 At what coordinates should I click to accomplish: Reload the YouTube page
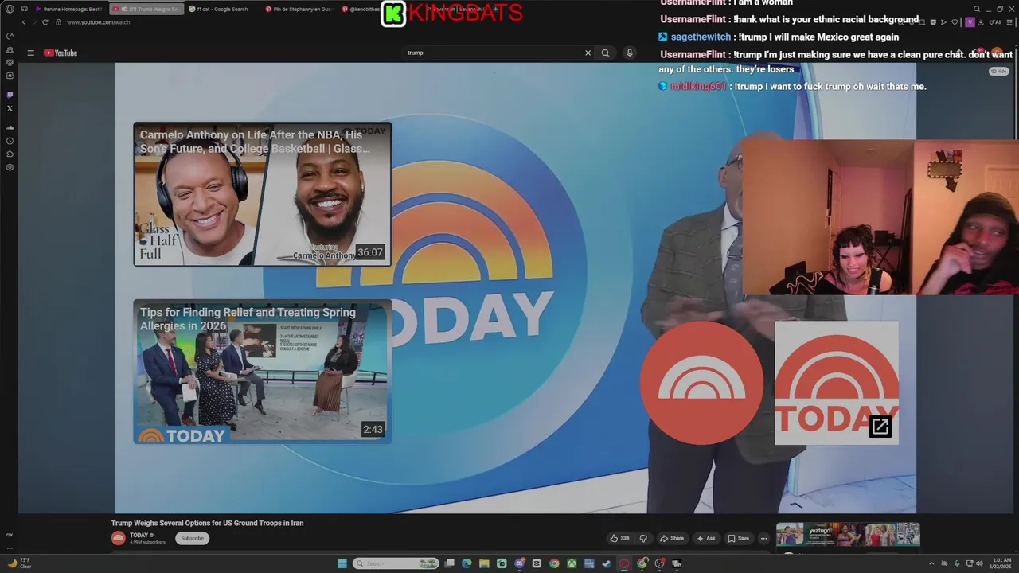45,22
